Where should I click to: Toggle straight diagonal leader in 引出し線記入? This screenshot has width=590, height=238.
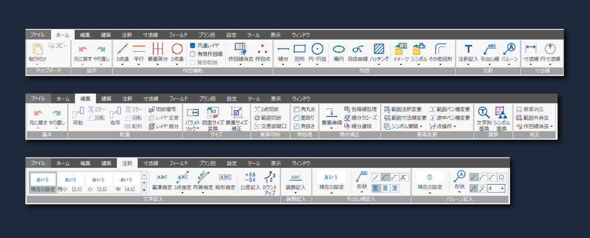376,177
